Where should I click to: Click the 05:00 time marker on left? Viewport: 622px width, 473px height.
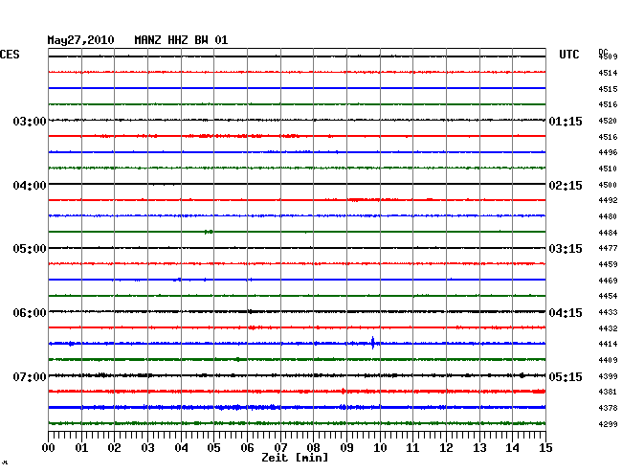[29, 249]
